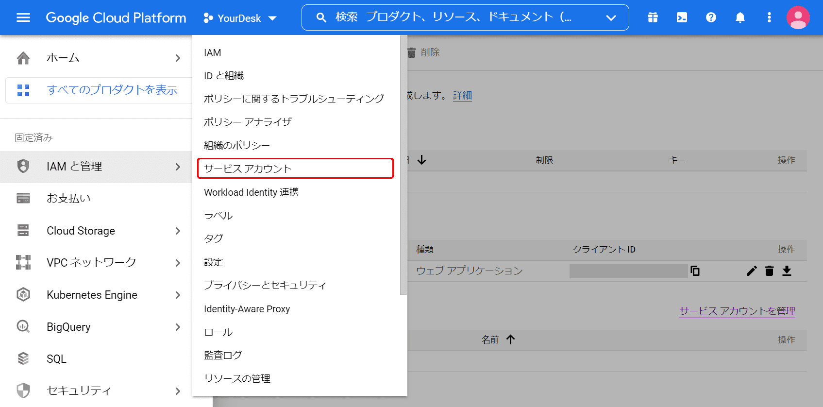
Task: Click お支払い in the sidebar
Action: click(68, 198)
